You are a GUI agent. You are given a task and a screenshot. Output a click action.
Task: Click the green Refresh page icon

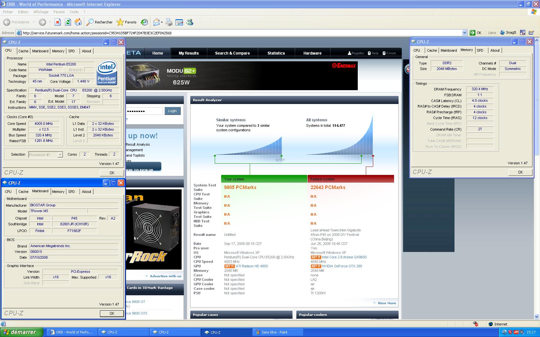(68, 22)
